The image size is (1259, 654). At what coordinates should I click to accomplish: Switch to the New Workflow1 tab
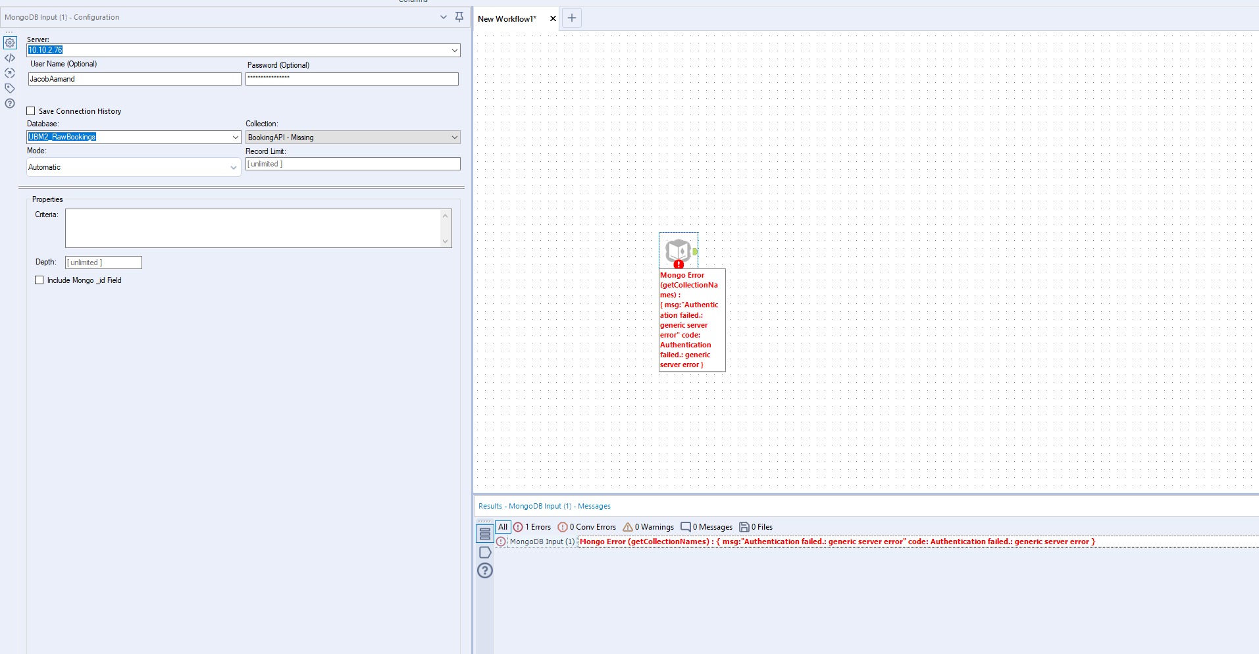(507, 18)
